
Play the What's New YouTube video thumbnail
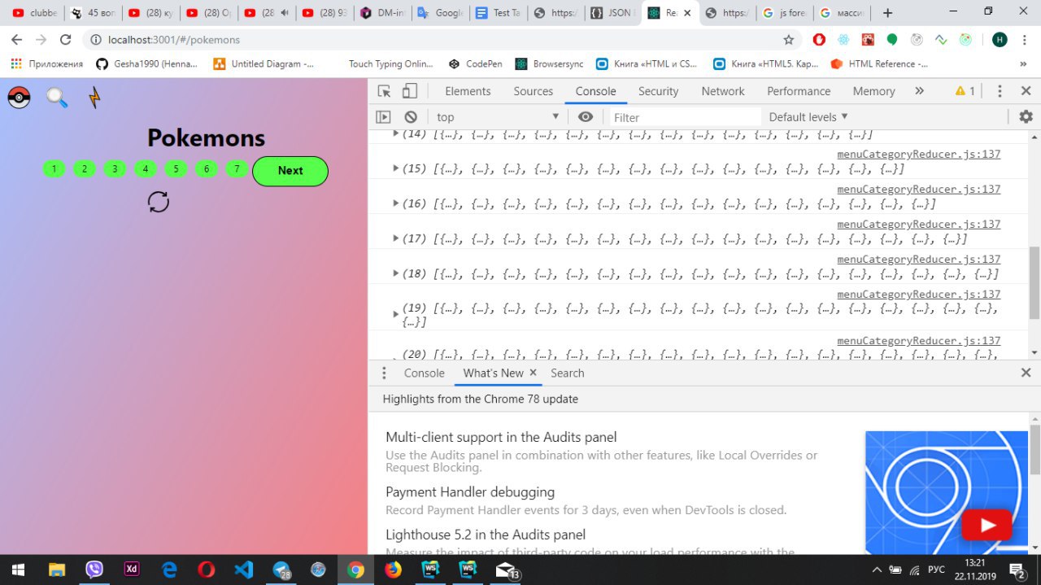pos(987,526)
